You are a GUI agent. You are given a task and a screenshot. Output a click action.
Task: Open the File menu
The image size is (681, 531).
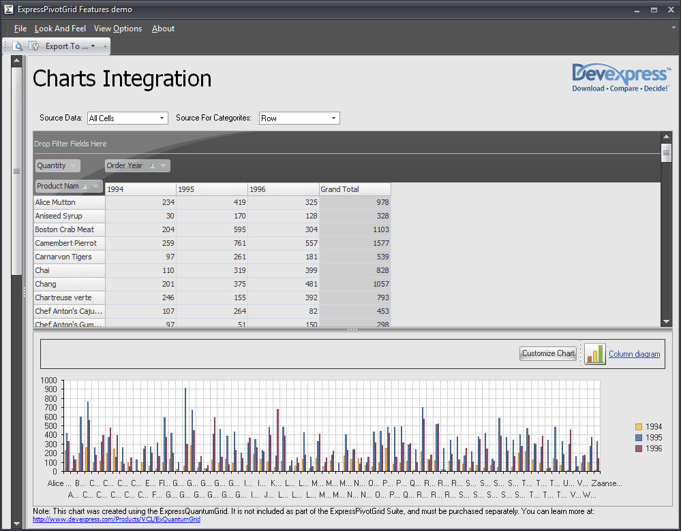click(x=20, y=29)
